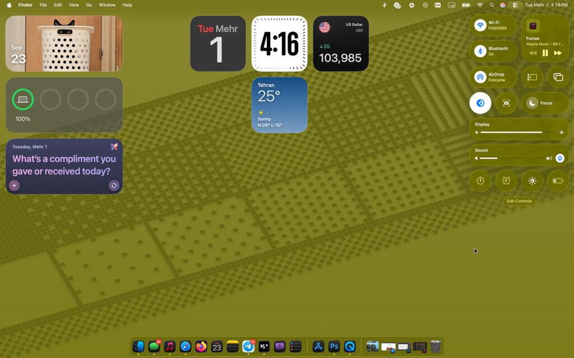Viewport: 574px width, 358px height.
Task: Open the Timer control
Action: pos(480,181)
